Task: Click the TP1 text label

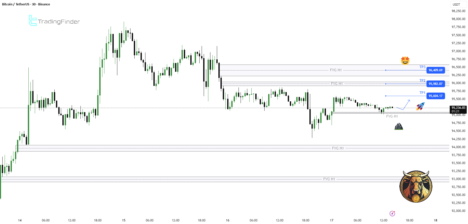Action: coord(422,93)
